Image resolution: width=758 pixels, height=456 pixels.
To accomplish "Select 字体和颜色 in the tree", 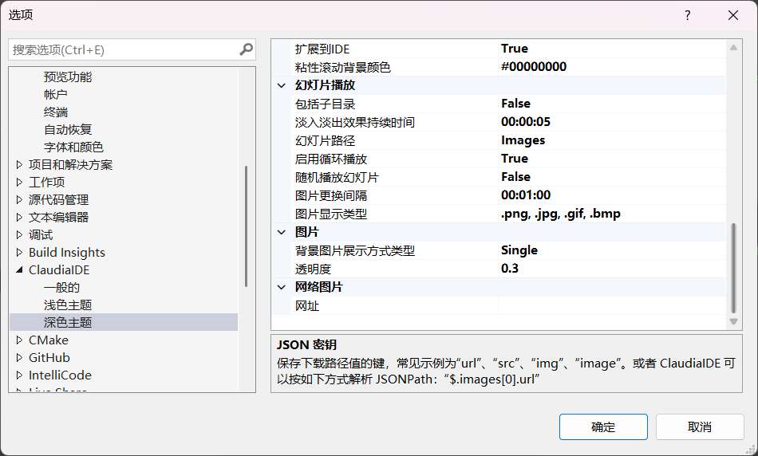I will tap(73, 147).
